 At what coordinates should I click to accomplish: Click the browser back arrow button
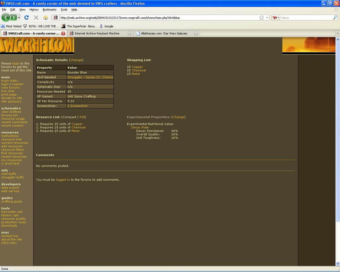click(x=6, y=18)
